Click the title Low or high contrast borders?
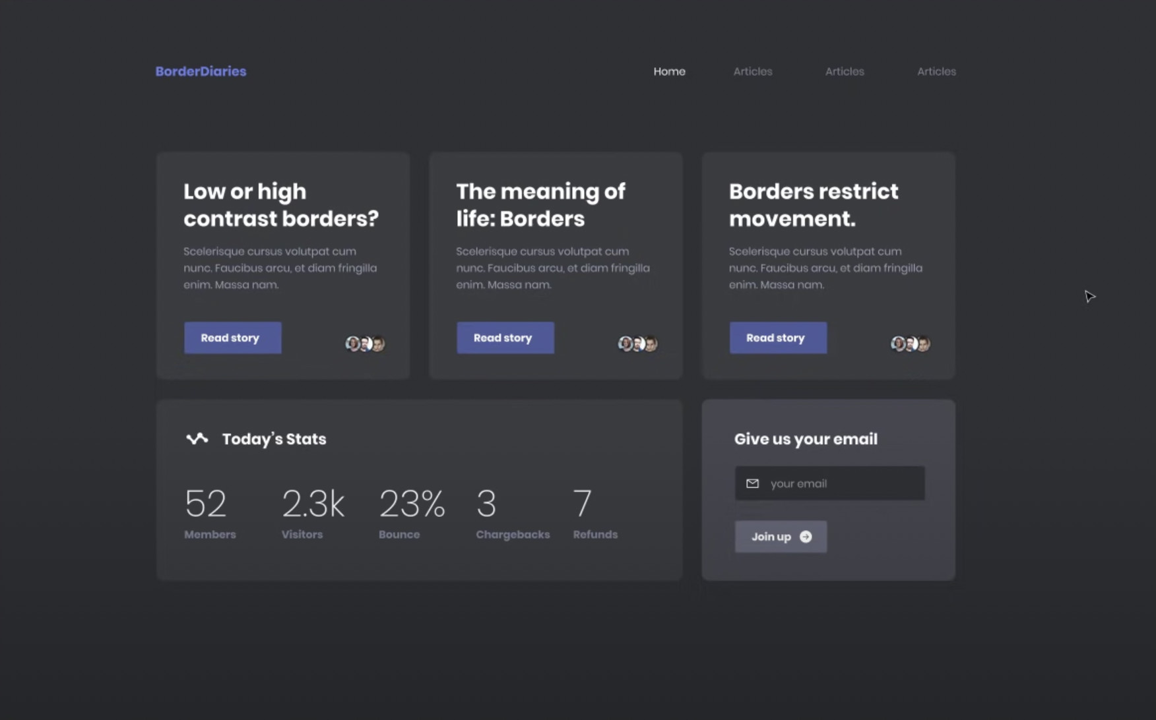The height and width of the screenshot is (720, 1156). click(281, 205)
